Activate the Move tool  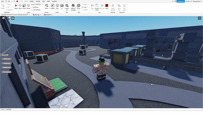[x=20, y=6]
